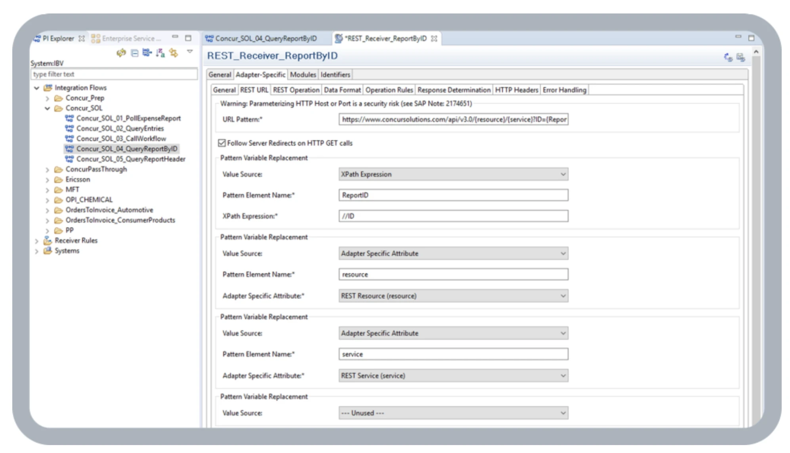Expand the Ericsson folder
Viewport: 790px width, 453px height.
pyautogui.click(x=47, y=180)
